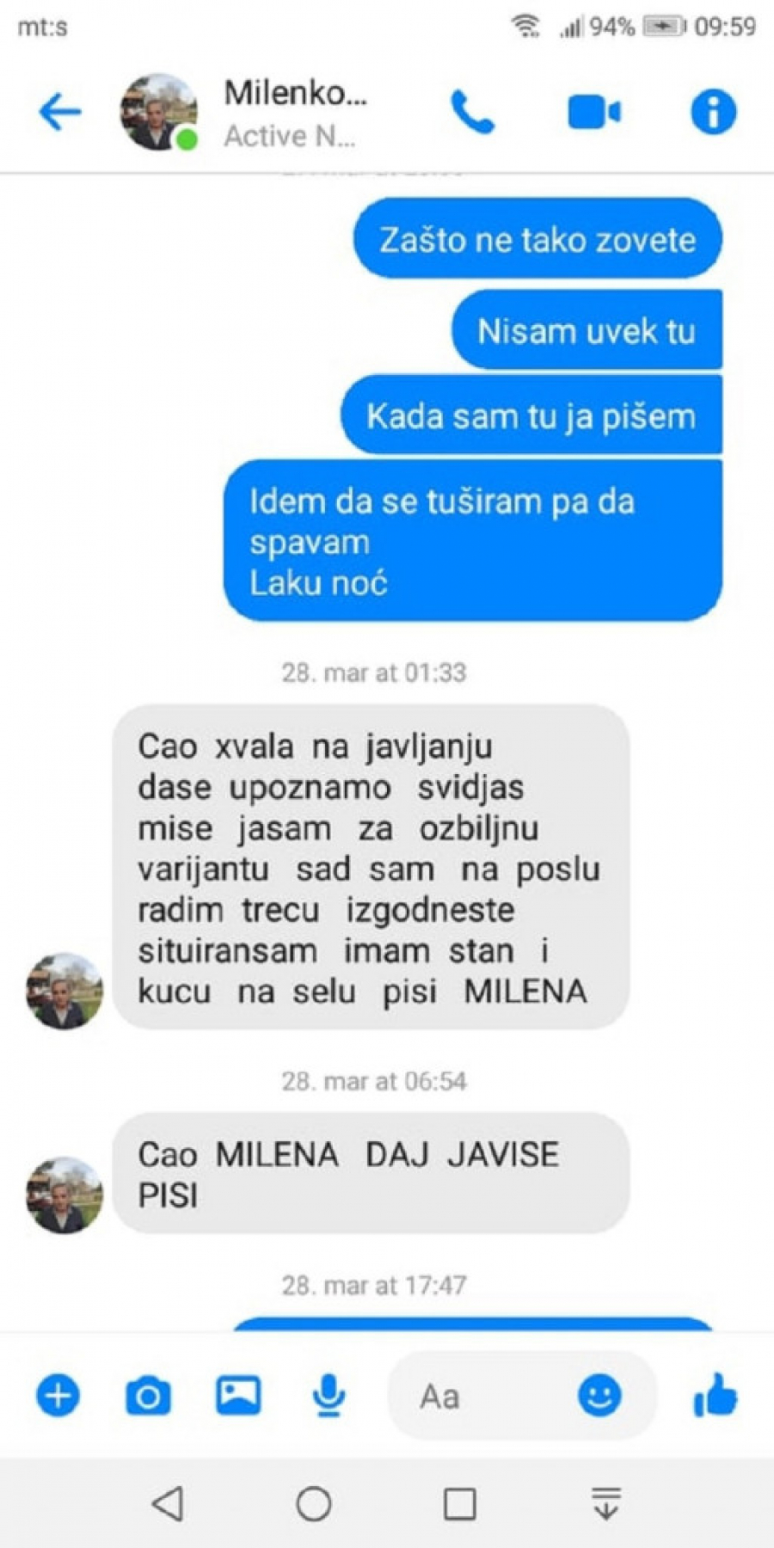This screenshot has width=774, height=1548.
Task: Open the camera to take photo
Action: point(148,1395)
